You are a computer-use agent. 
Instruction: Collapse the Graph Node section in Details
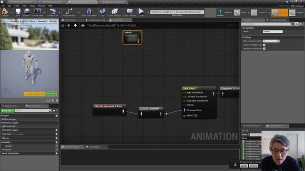(x=243, y=28)
